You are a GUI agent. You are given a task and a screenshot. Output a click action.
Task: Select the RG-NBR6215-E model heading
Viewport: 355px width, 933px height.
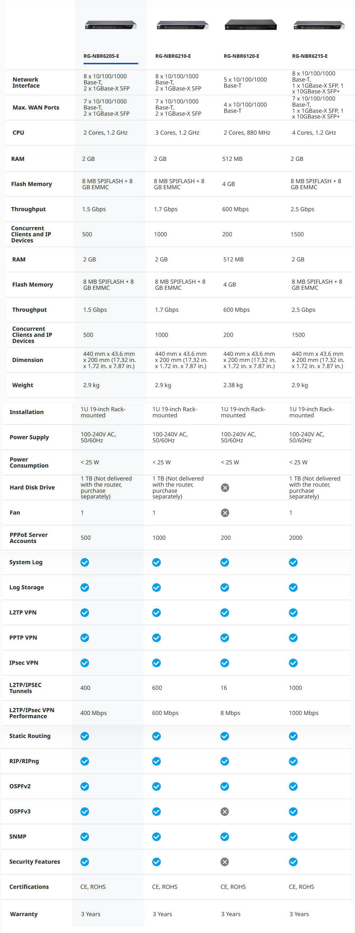click(x=310, y=56)
